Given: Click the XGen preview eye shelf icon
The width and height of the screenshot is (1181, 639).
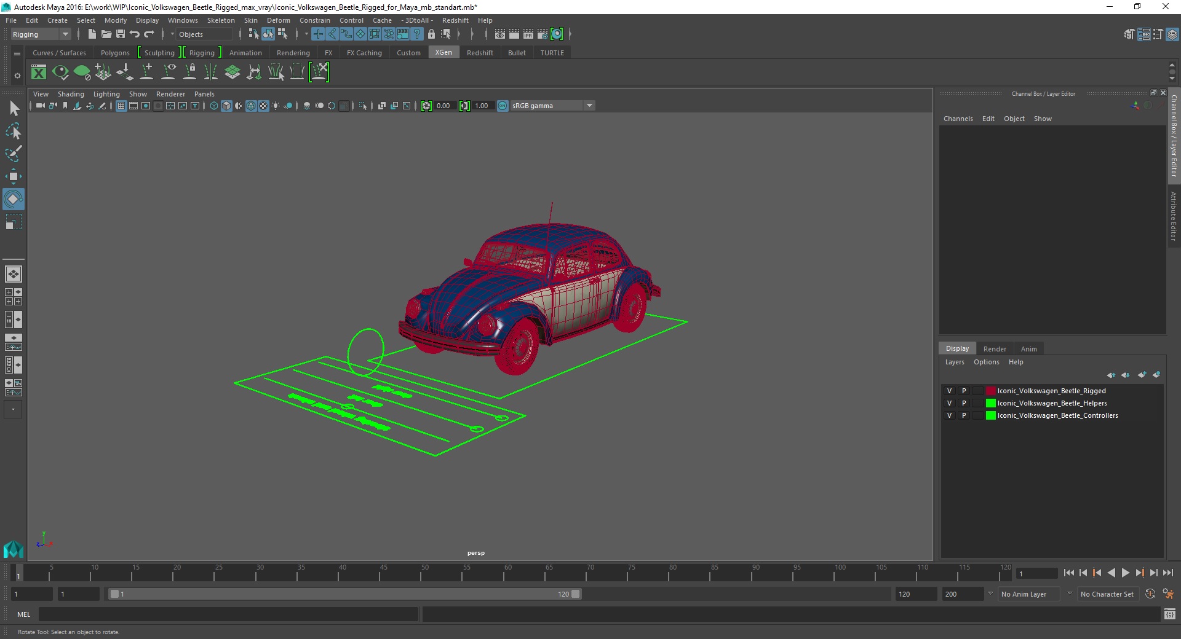Looking at the screenshot, I should click(x=60, y=73).
